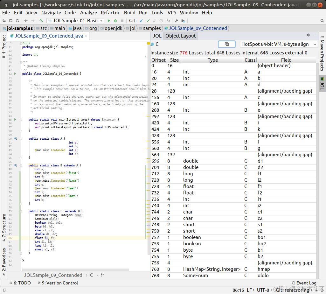Toggle the Event Log tool window
Viewport: 326px width, 294px height.
(304, 283)
